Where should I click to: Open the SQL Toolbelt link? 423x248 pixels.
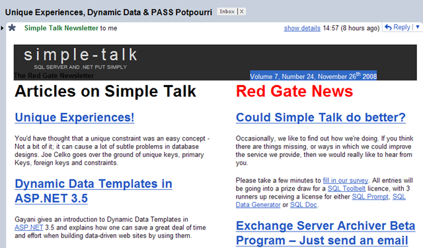tap(346, 189)
